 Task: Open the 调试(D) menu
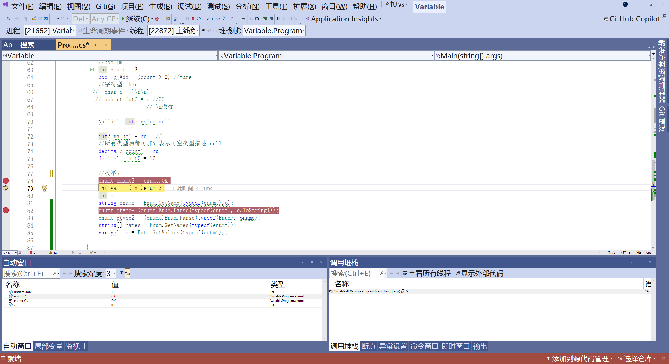189,6
